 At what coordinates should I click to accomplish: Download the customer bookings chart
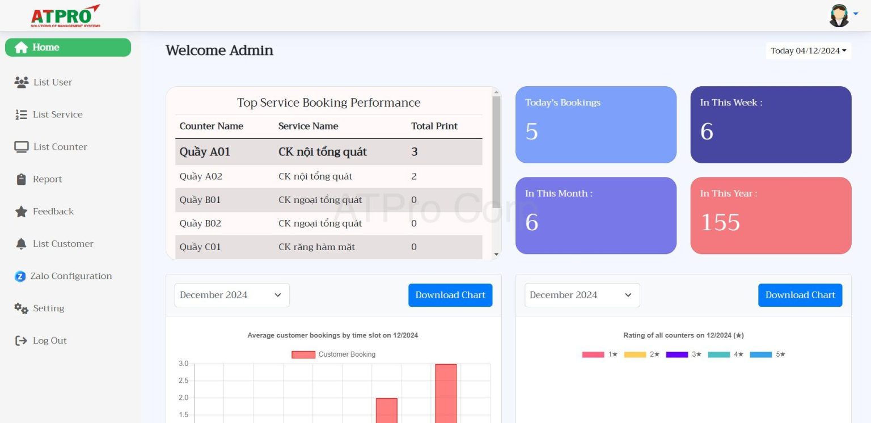[450, 295]
